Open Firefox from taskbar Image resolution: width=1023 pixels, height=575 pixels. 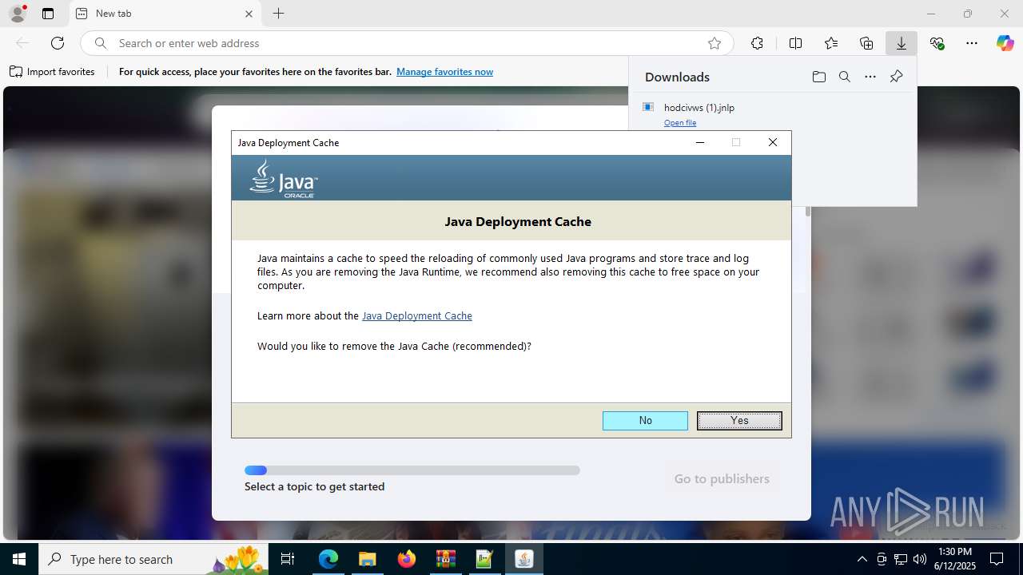tap(406, 559)
